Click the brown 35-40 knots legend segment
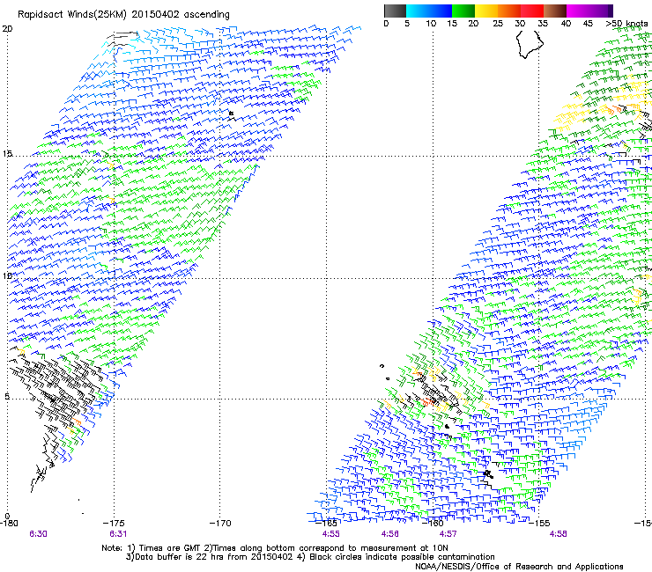652x572 pixels. 555,11
